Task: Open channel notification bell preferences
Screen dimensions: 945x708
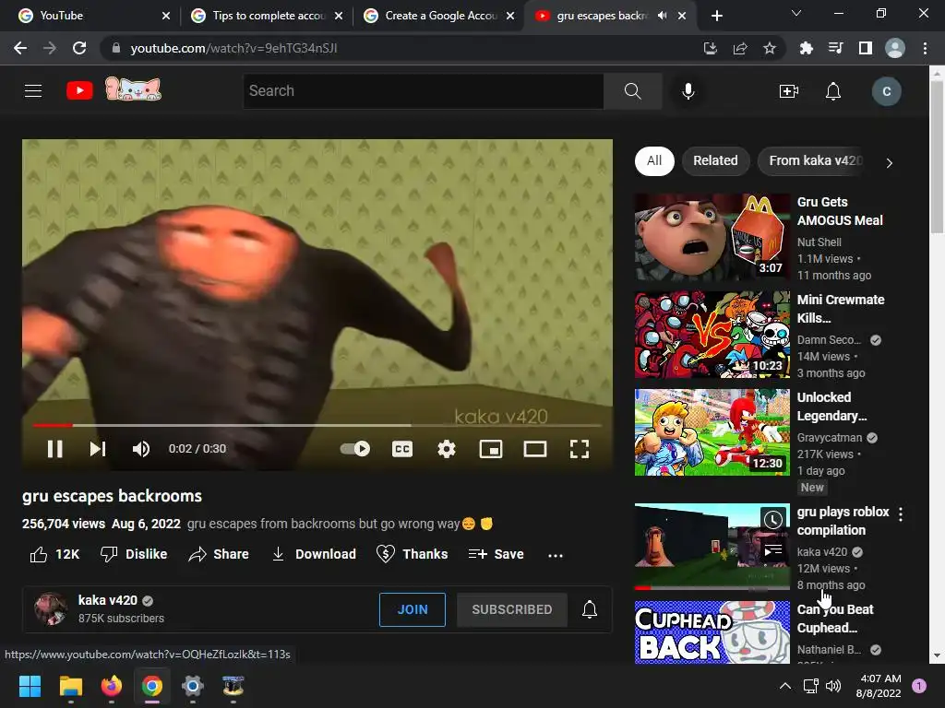Action: click(590, 609)
